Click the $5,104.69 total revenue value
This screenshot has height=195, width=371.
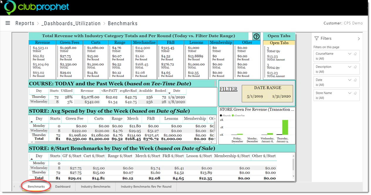[x=41, y=64]
